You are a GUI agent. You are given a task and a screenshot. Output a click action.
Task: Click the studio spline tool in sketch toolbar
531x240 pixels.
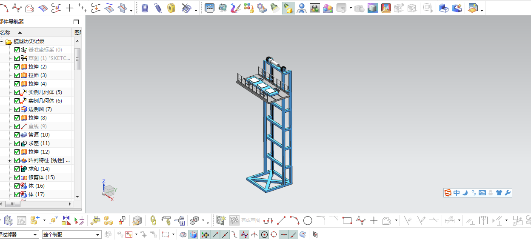point(361,220)
